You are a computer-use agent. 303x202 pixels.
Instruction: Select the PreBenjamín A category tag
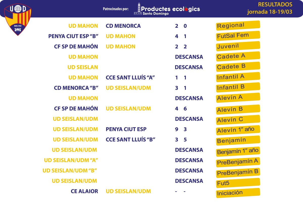click(x=238, y=162)
